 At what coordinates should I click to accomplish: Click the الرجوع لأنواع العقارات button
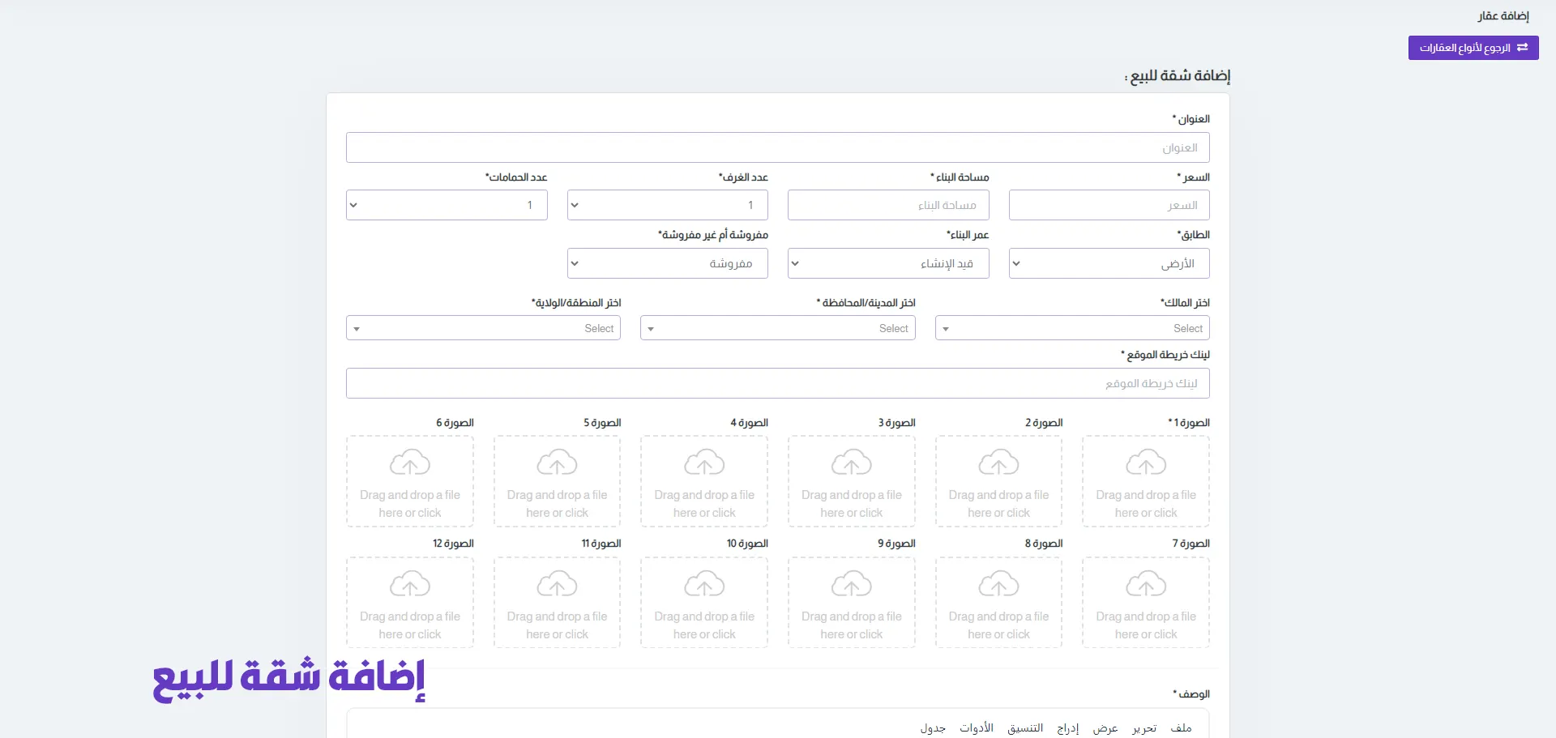pyautogui.click(x=1473, y=48)
